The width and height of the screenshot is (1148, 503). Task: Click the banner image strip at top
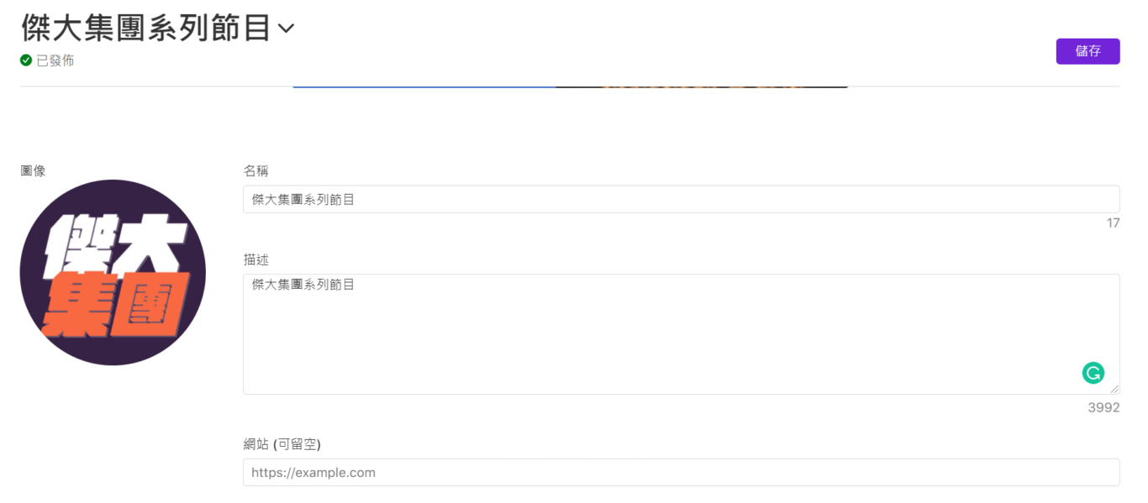[570, 86]
